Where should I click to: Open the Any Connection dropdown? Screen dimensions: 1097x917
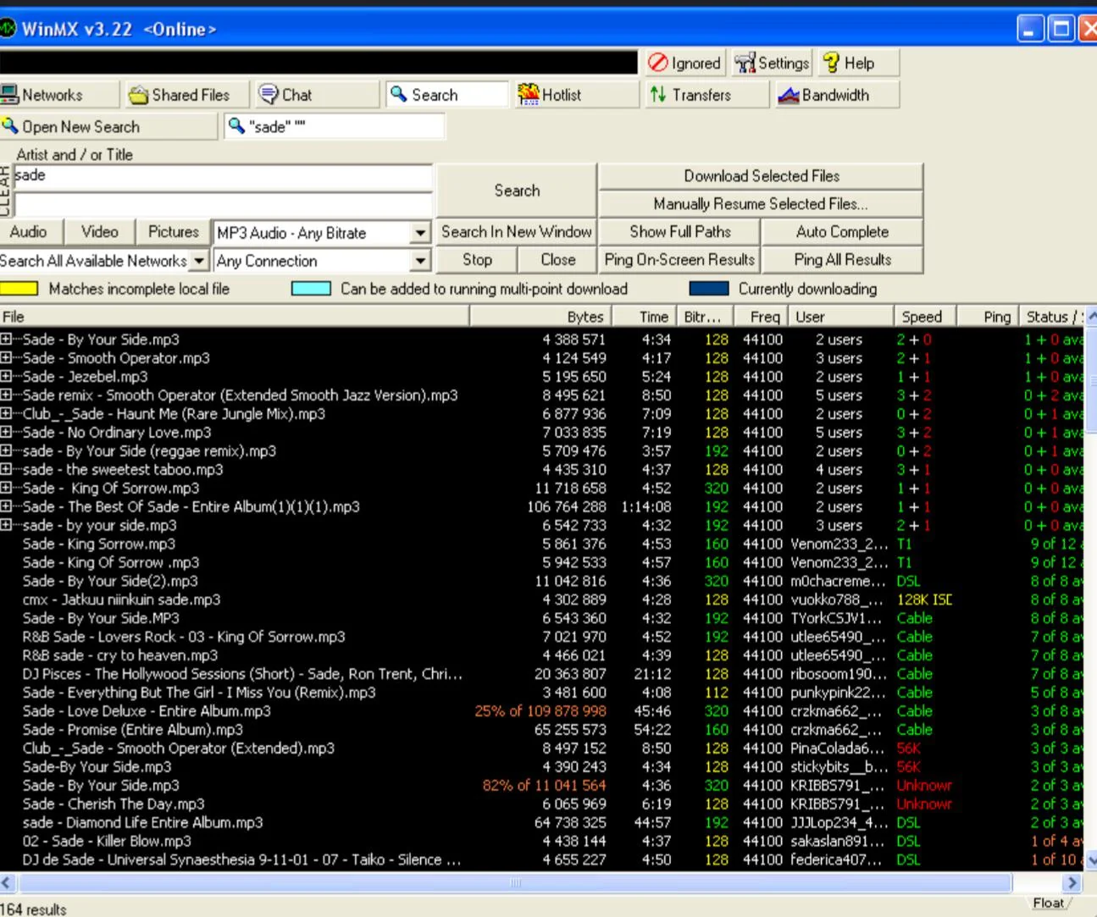pos(420,261)
